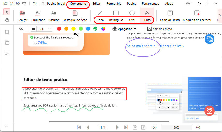Switch to the Formulário tab

(114, 4)
